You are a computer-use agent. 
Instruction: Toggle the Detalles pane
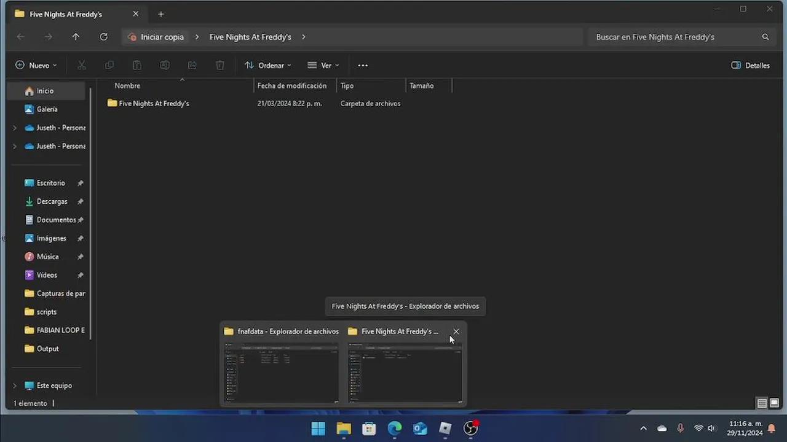(751, 65)
